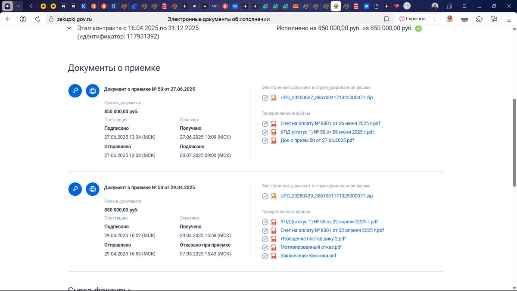
Task: Click signature icon beside УПД № 50 от 22 апреля
Action: pyautogui.click(x=265, y=222)
